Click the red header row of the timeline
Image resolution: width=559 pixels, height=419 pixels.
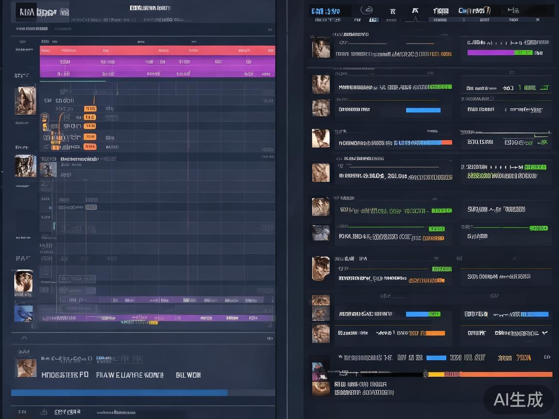tap(157, 50)
